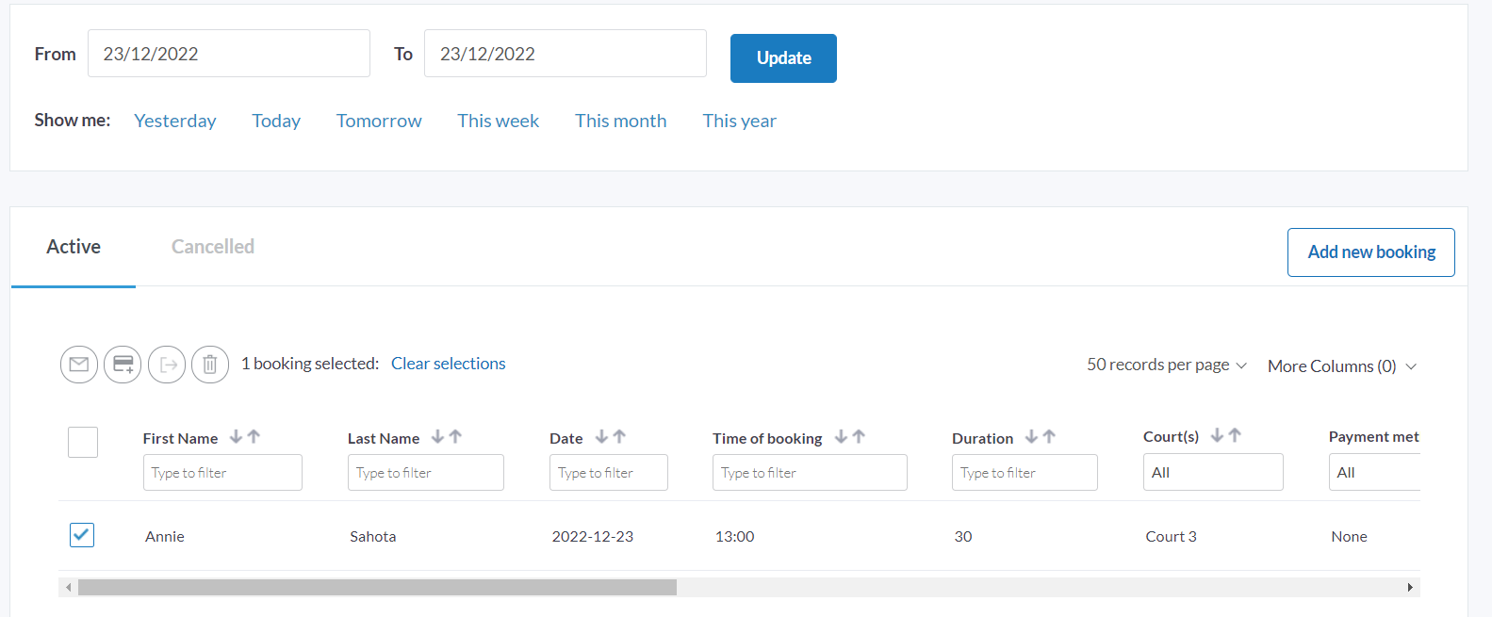Show bookings for This week
The height and width of the screenshot is (617, 1492).
pyautogui.click(x=498, y=121)
